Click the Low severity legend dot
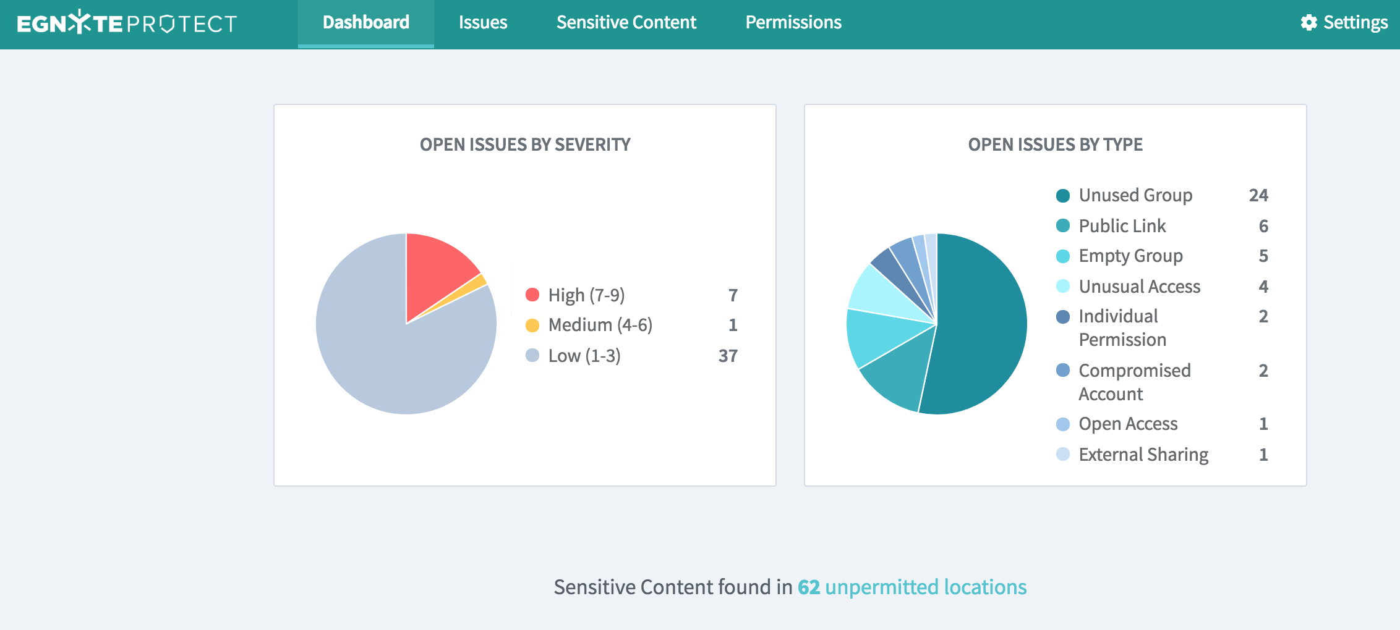 [532, 355]
